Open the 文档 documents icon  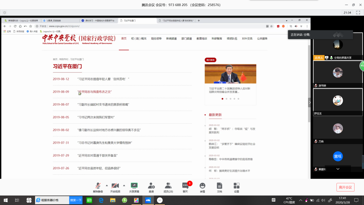219,186
